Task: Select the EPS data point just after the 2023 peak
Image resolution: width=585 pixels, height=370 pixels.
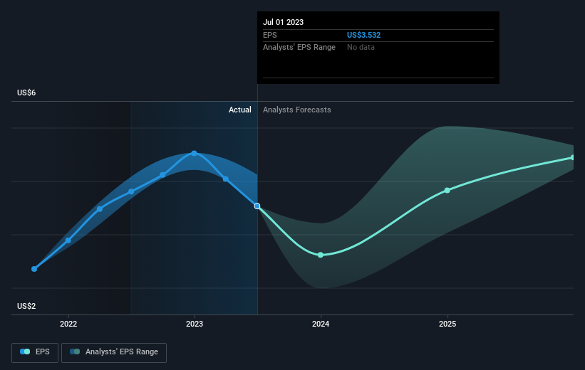Action: 226,179
